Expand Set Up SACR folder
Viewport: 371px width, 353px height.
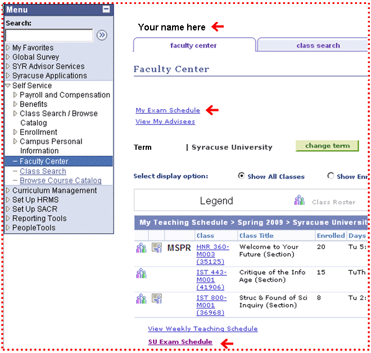(x=8, y=209)
